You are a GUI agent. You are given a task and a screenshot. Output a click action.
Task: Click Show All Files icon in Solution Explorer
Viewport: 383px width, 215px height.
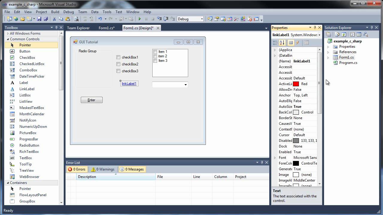coord(337,34)
